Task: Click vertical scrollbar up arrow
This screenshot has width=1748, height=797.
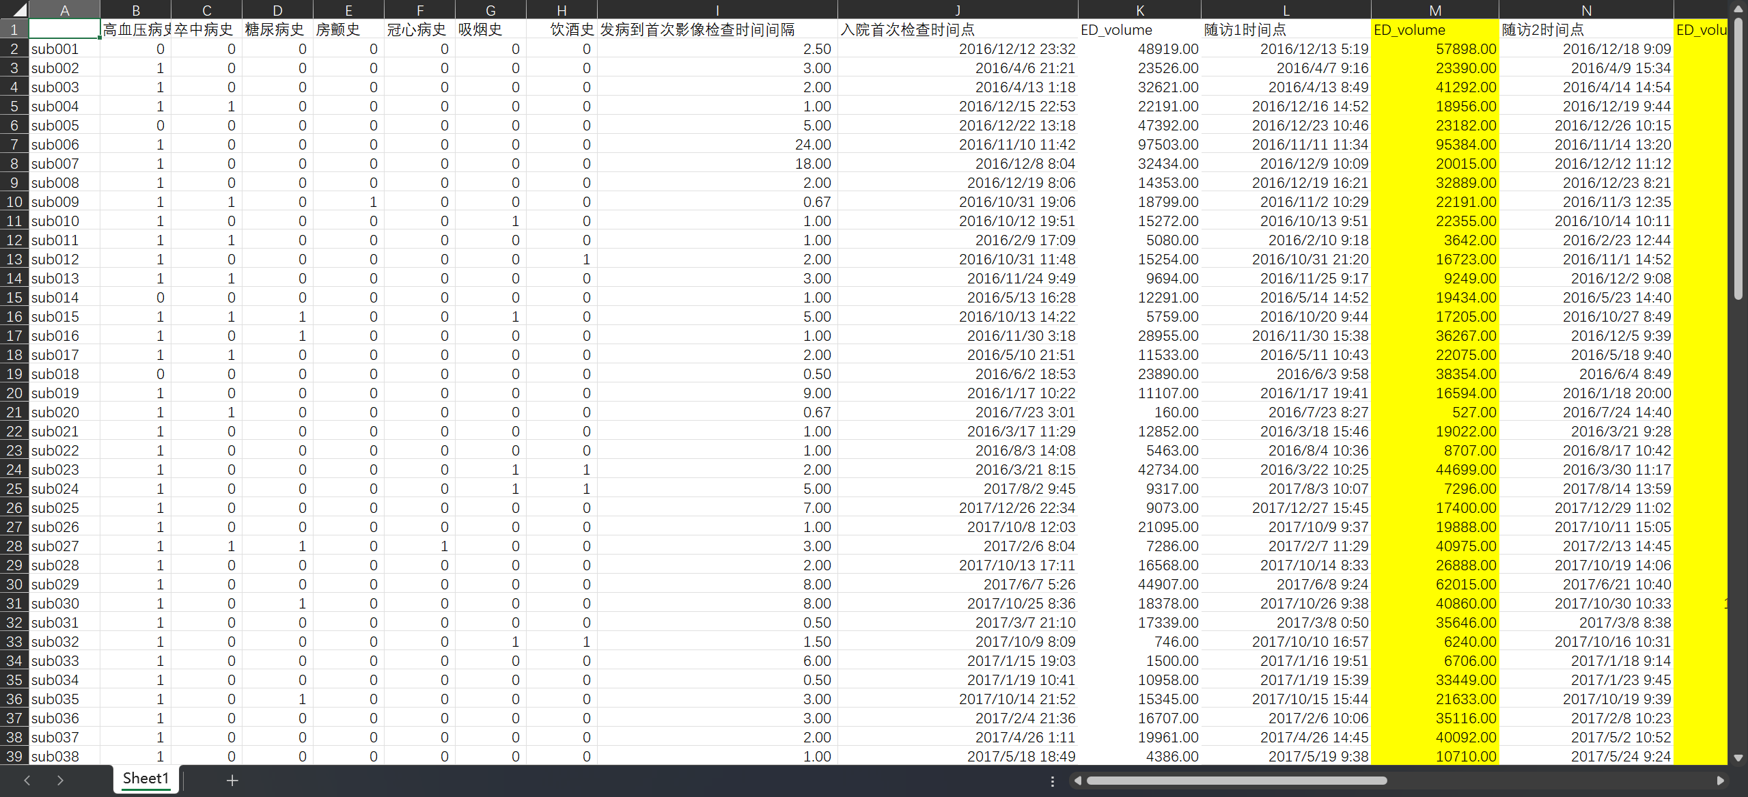Action: (1738, 9)
